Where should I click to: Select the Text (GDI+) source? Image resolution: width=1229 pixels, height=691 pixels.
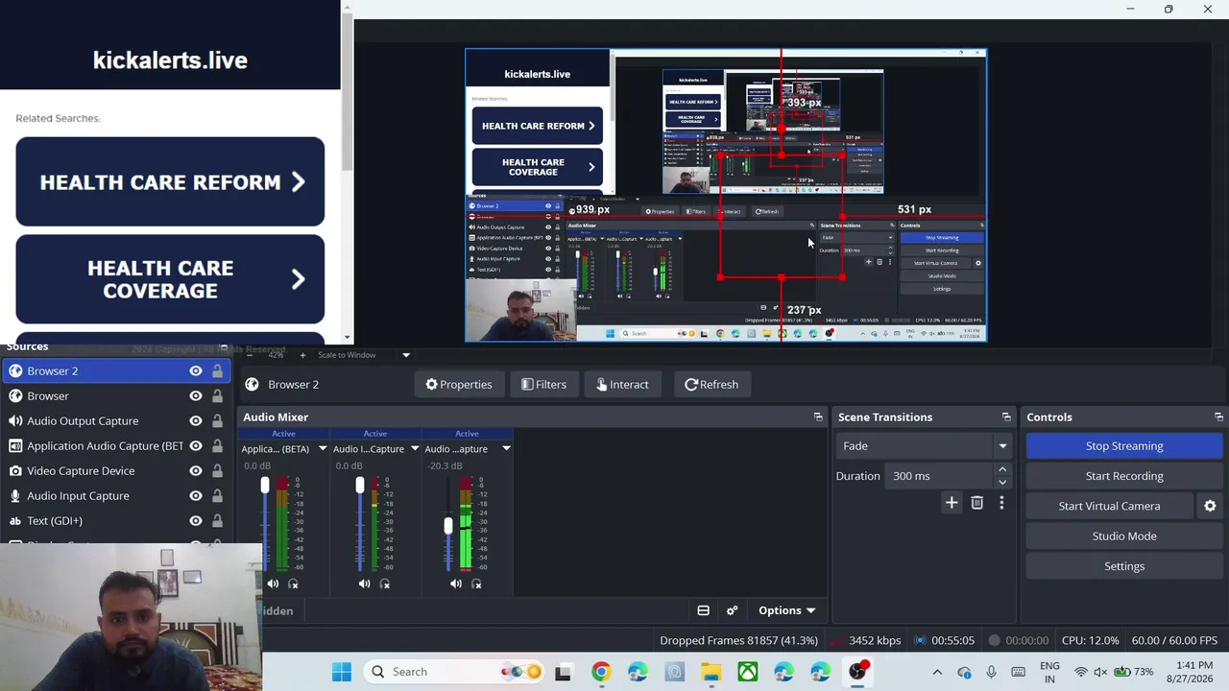(115, 520)
